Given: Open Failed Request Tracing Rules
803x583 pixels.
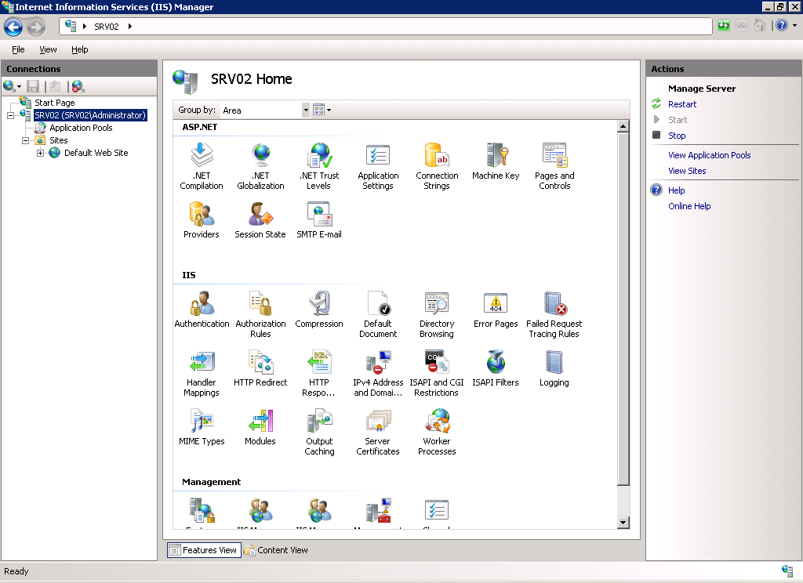Looking at the screenshot, I should click(554, 314).
